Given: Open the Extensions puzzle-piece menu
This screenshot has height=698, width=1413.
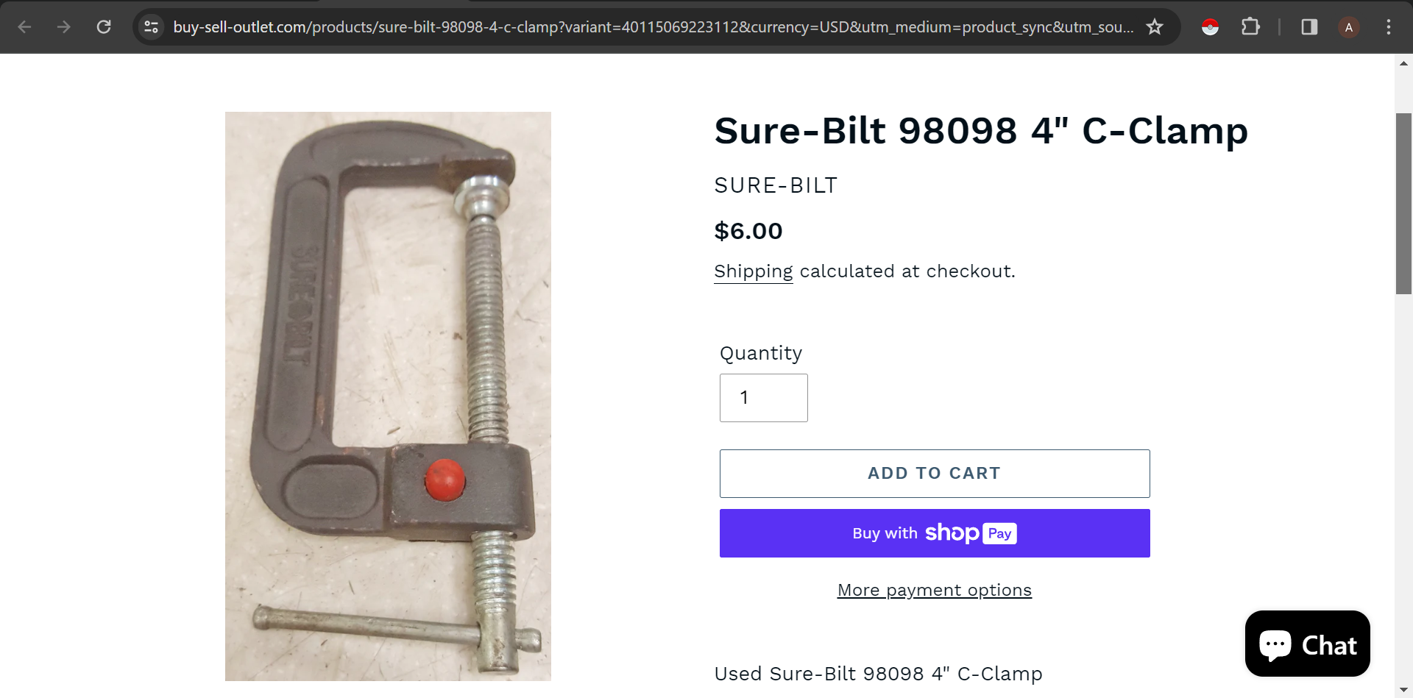Looking at the screenshot, I should click(x=1250, y=27).
